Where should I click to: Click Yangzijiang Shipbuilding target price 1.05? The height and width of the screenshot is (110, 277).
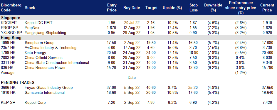pos(151,33)
